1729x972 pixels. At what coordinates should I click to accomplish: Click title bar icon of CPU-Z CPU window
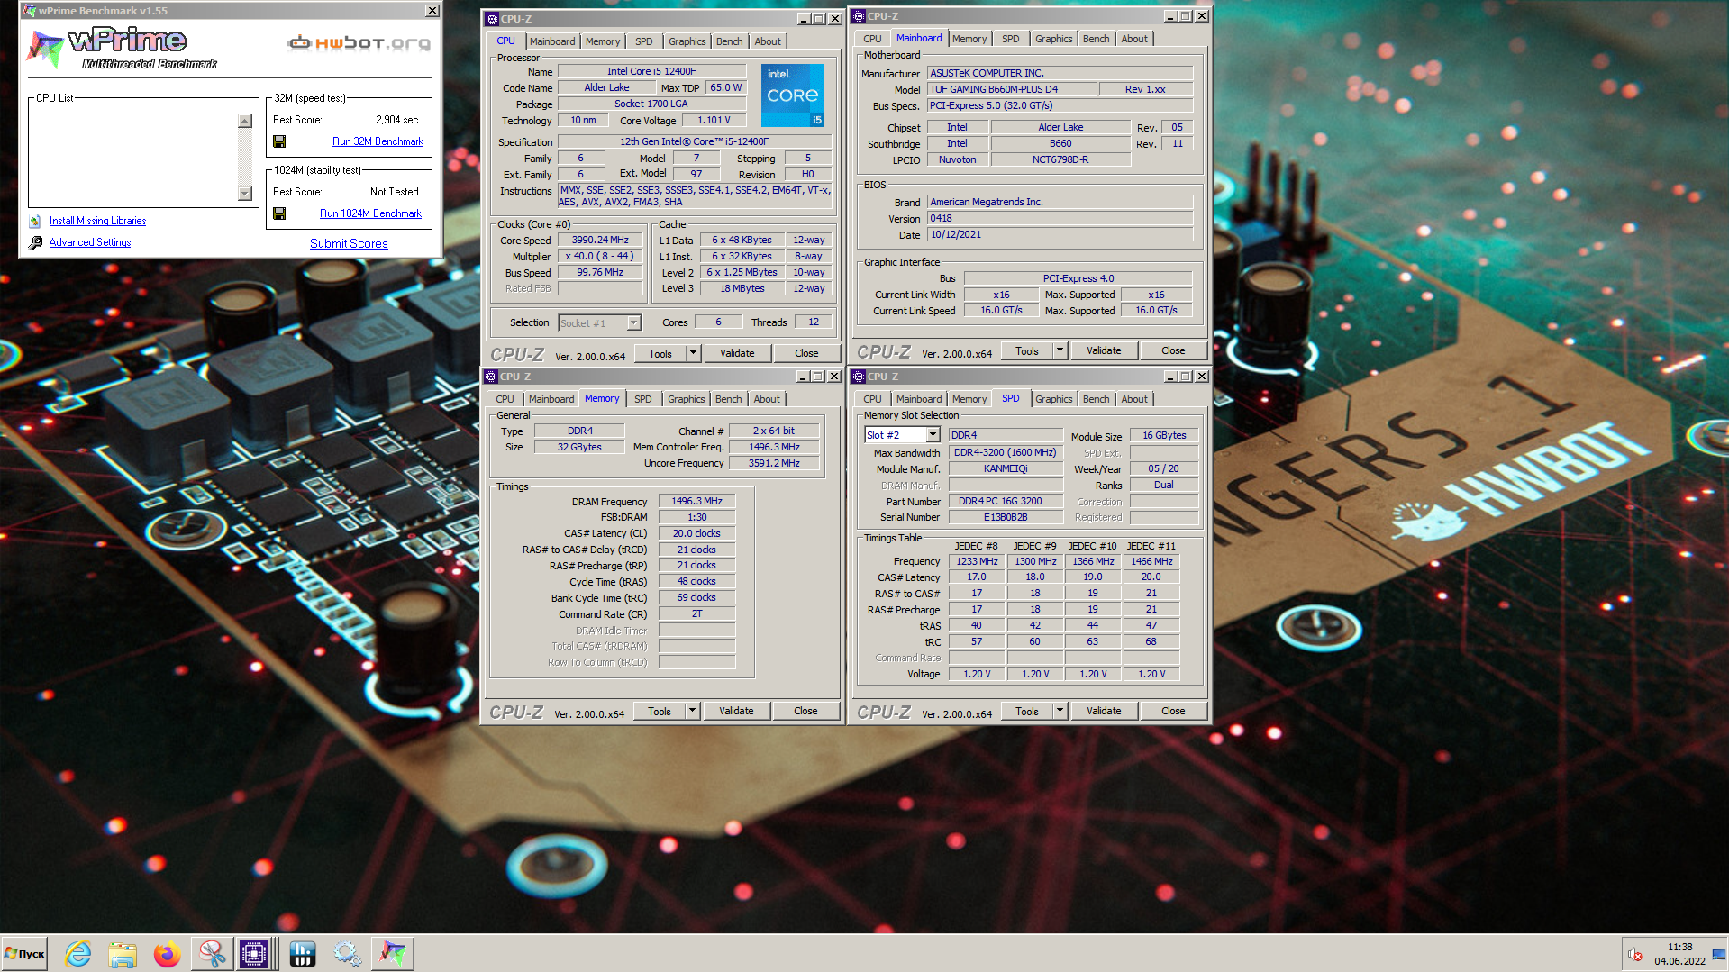(492, 18)
